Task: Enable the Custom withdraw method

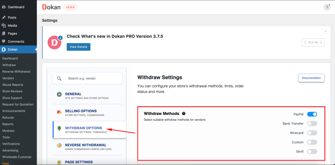Action: [312, 142]
